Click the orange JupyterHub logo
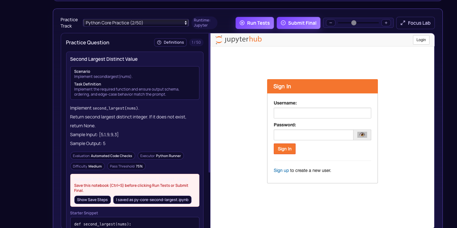This screenshot has height=228, width=457. pyautogui.click(x=219, y=40)
